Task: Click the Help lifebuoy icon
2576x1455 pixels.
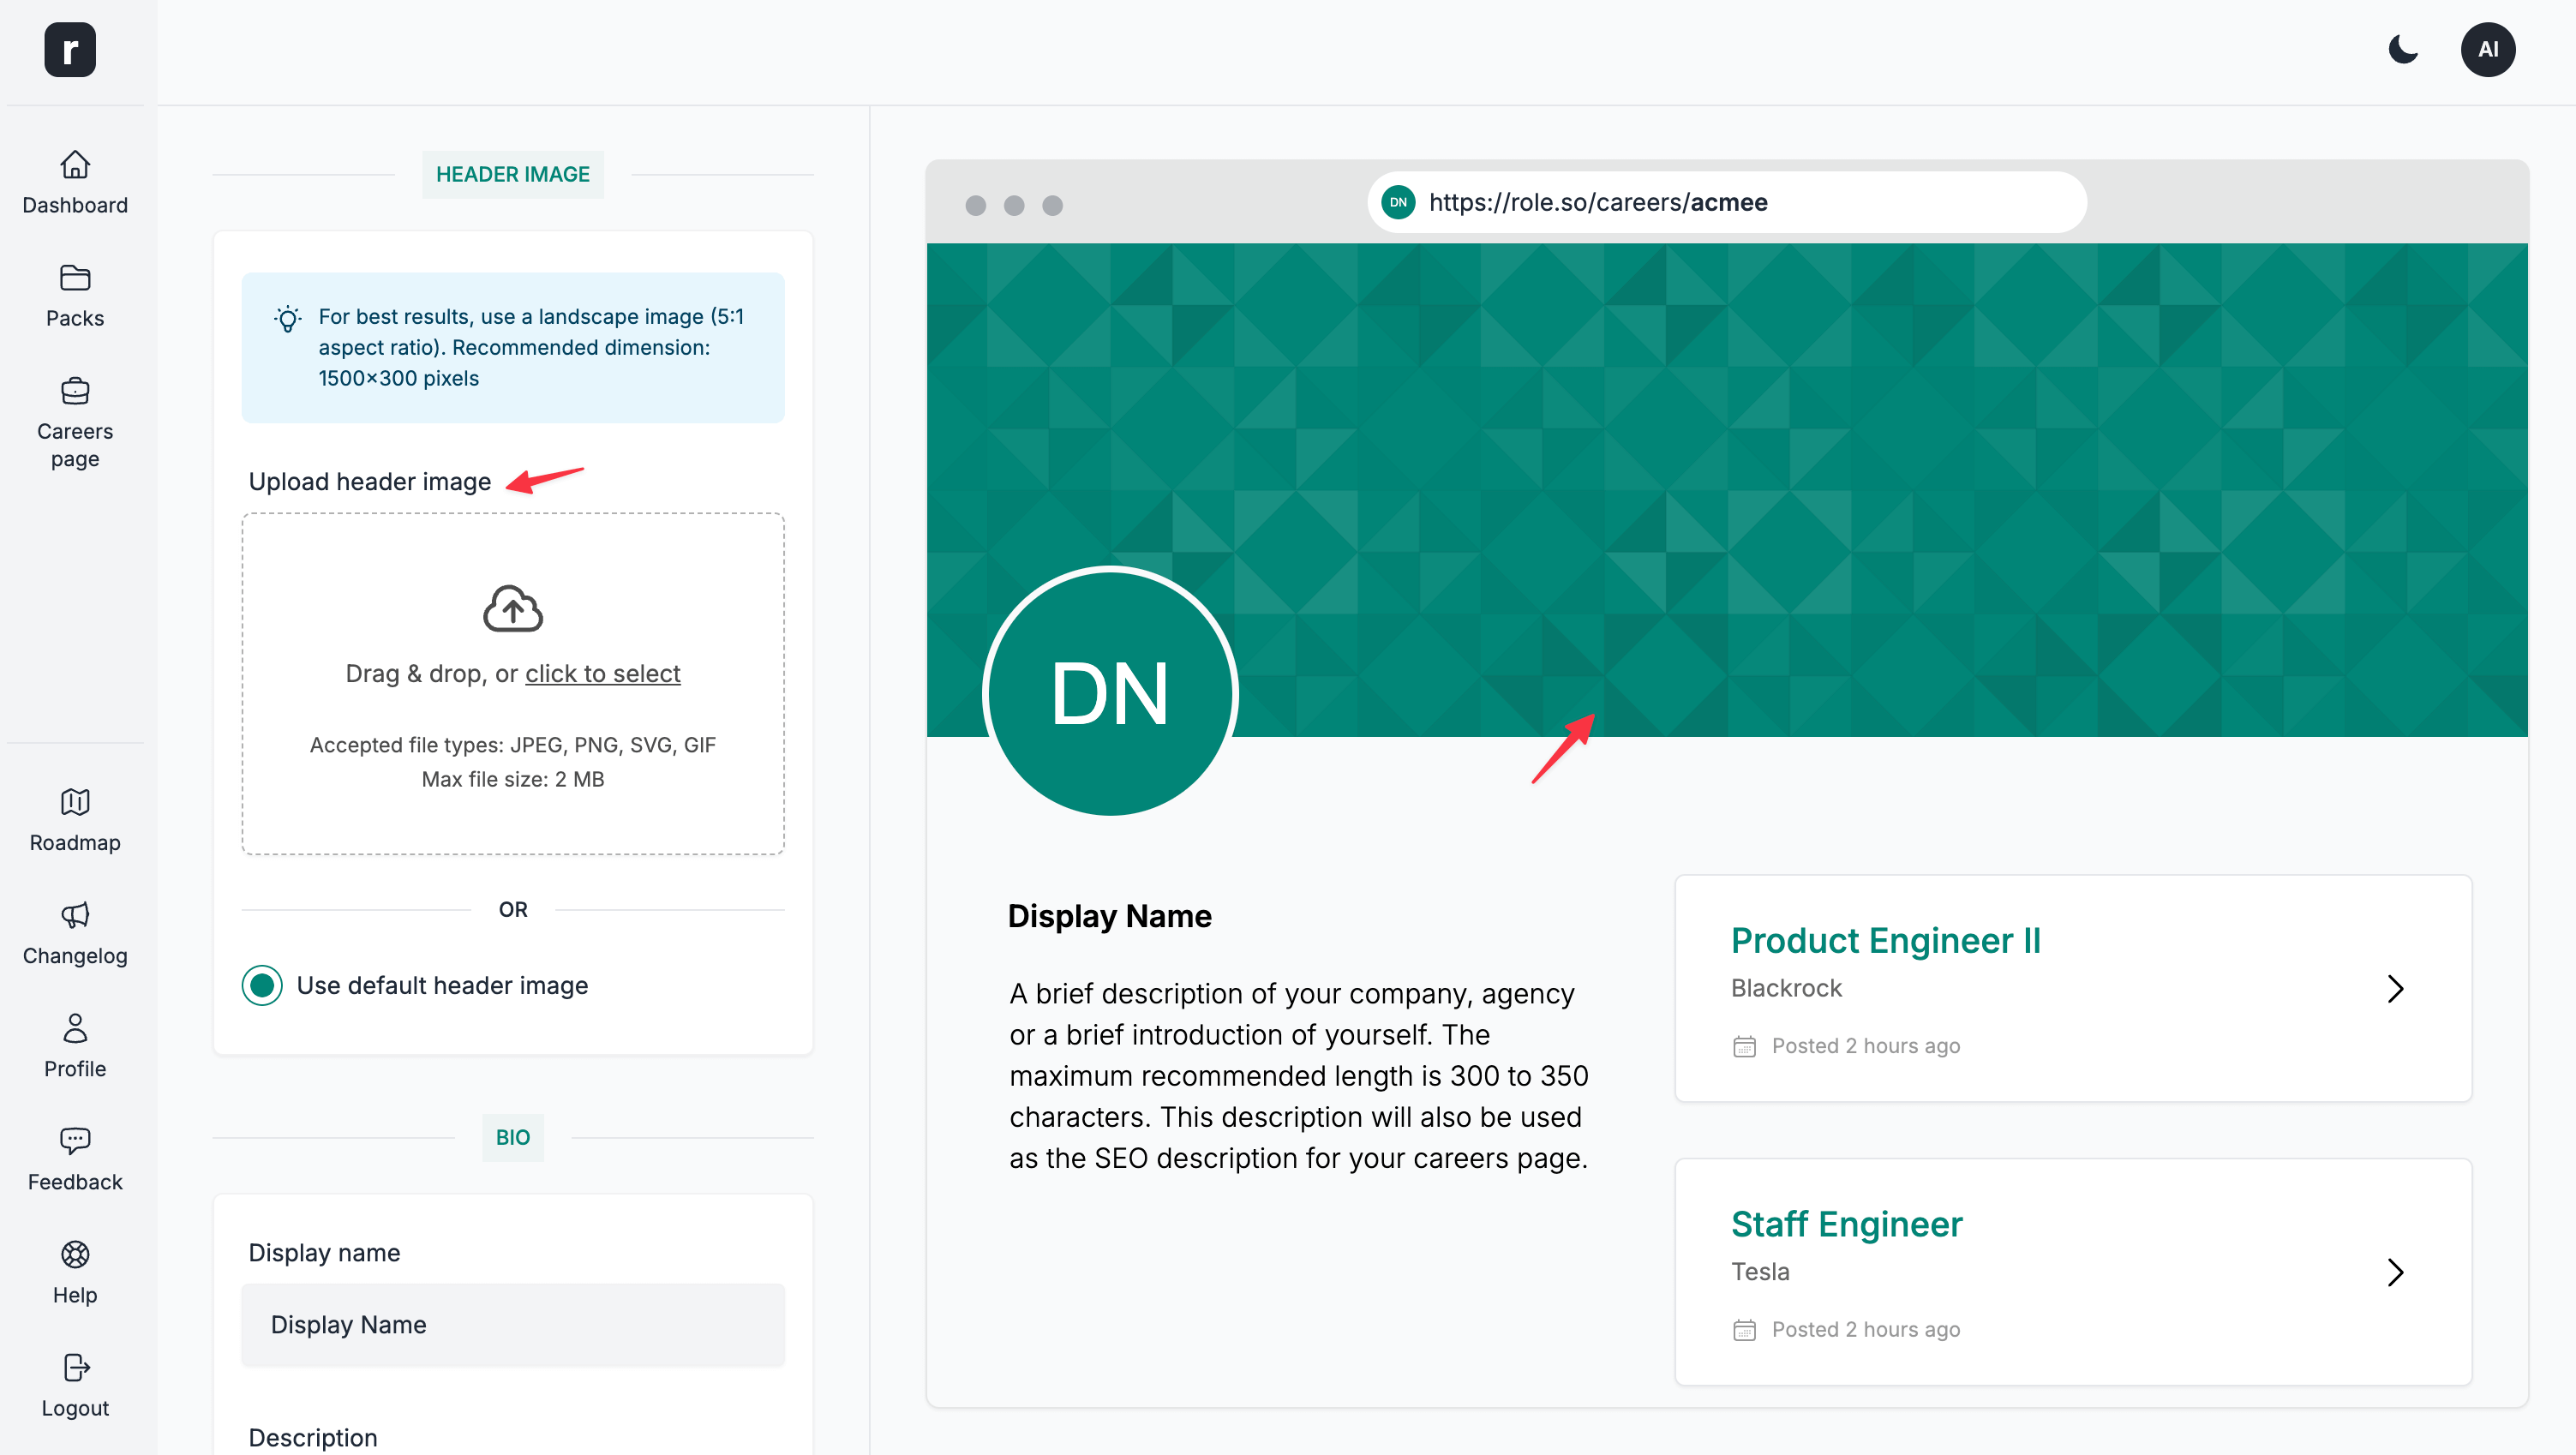Action: [75, 1254]
